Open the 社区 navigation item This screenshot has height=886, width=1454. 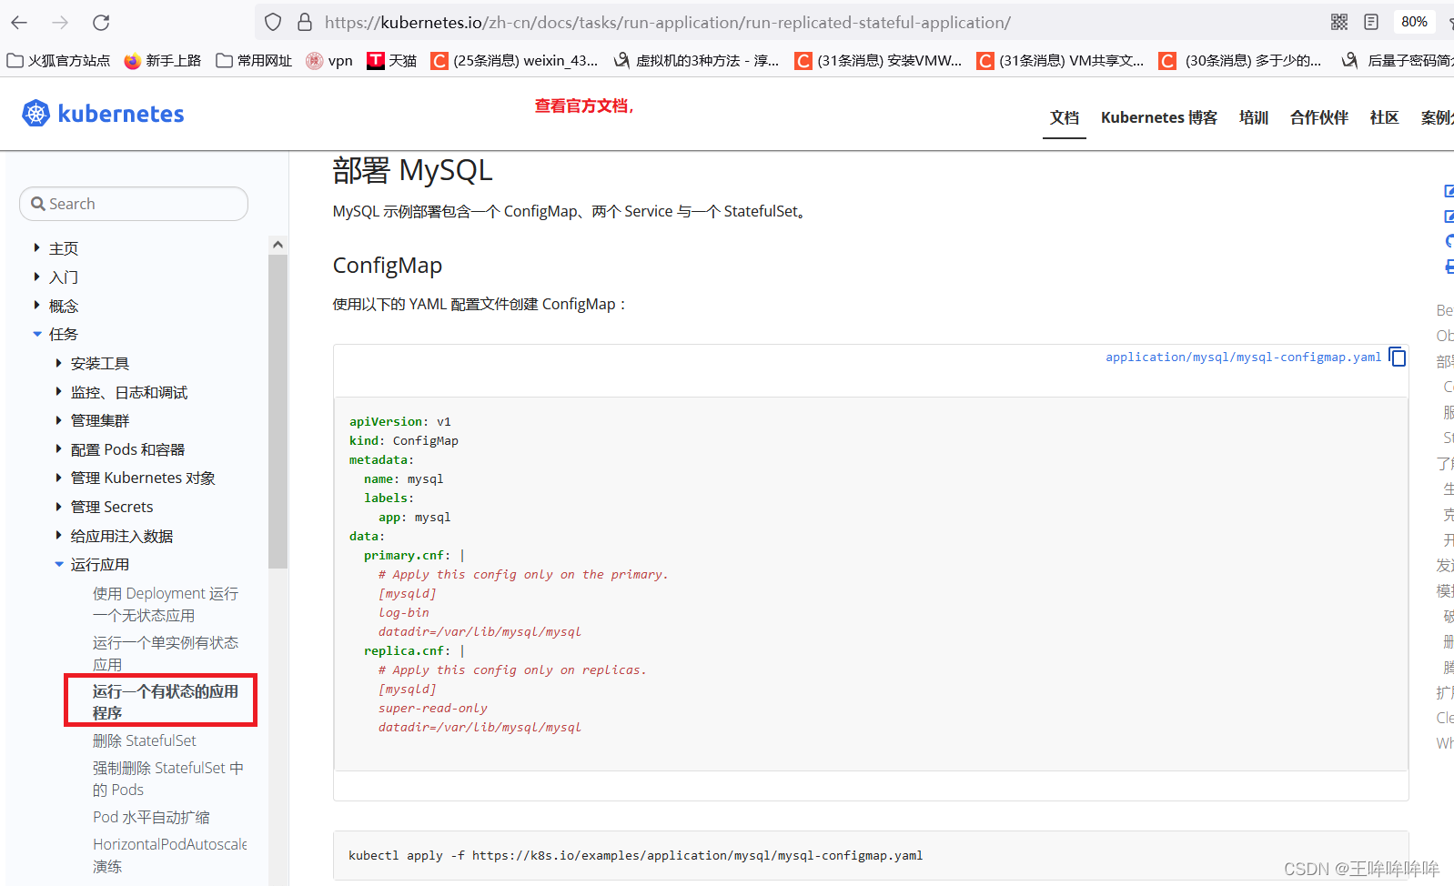1385,117
